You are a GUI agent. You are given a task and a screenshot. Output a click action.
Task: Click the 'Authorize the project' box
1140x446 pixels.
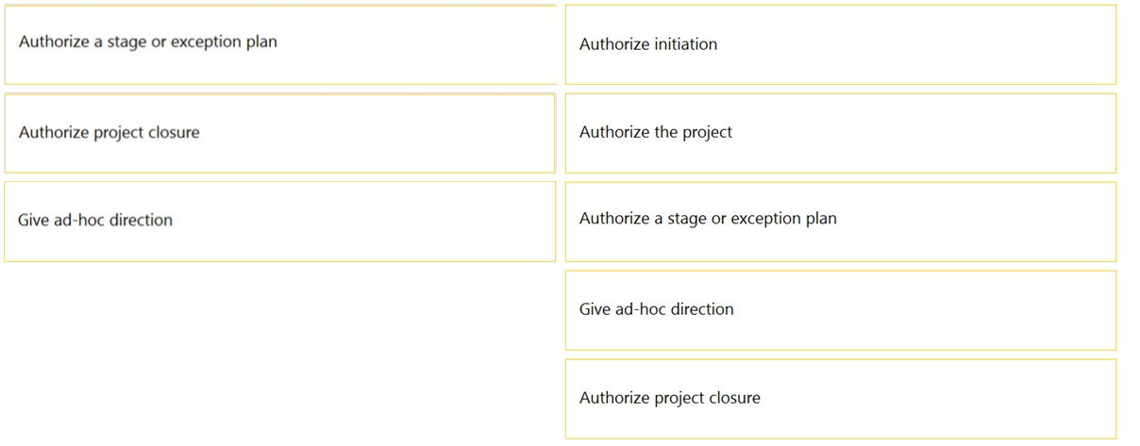[x=841, y=133]
